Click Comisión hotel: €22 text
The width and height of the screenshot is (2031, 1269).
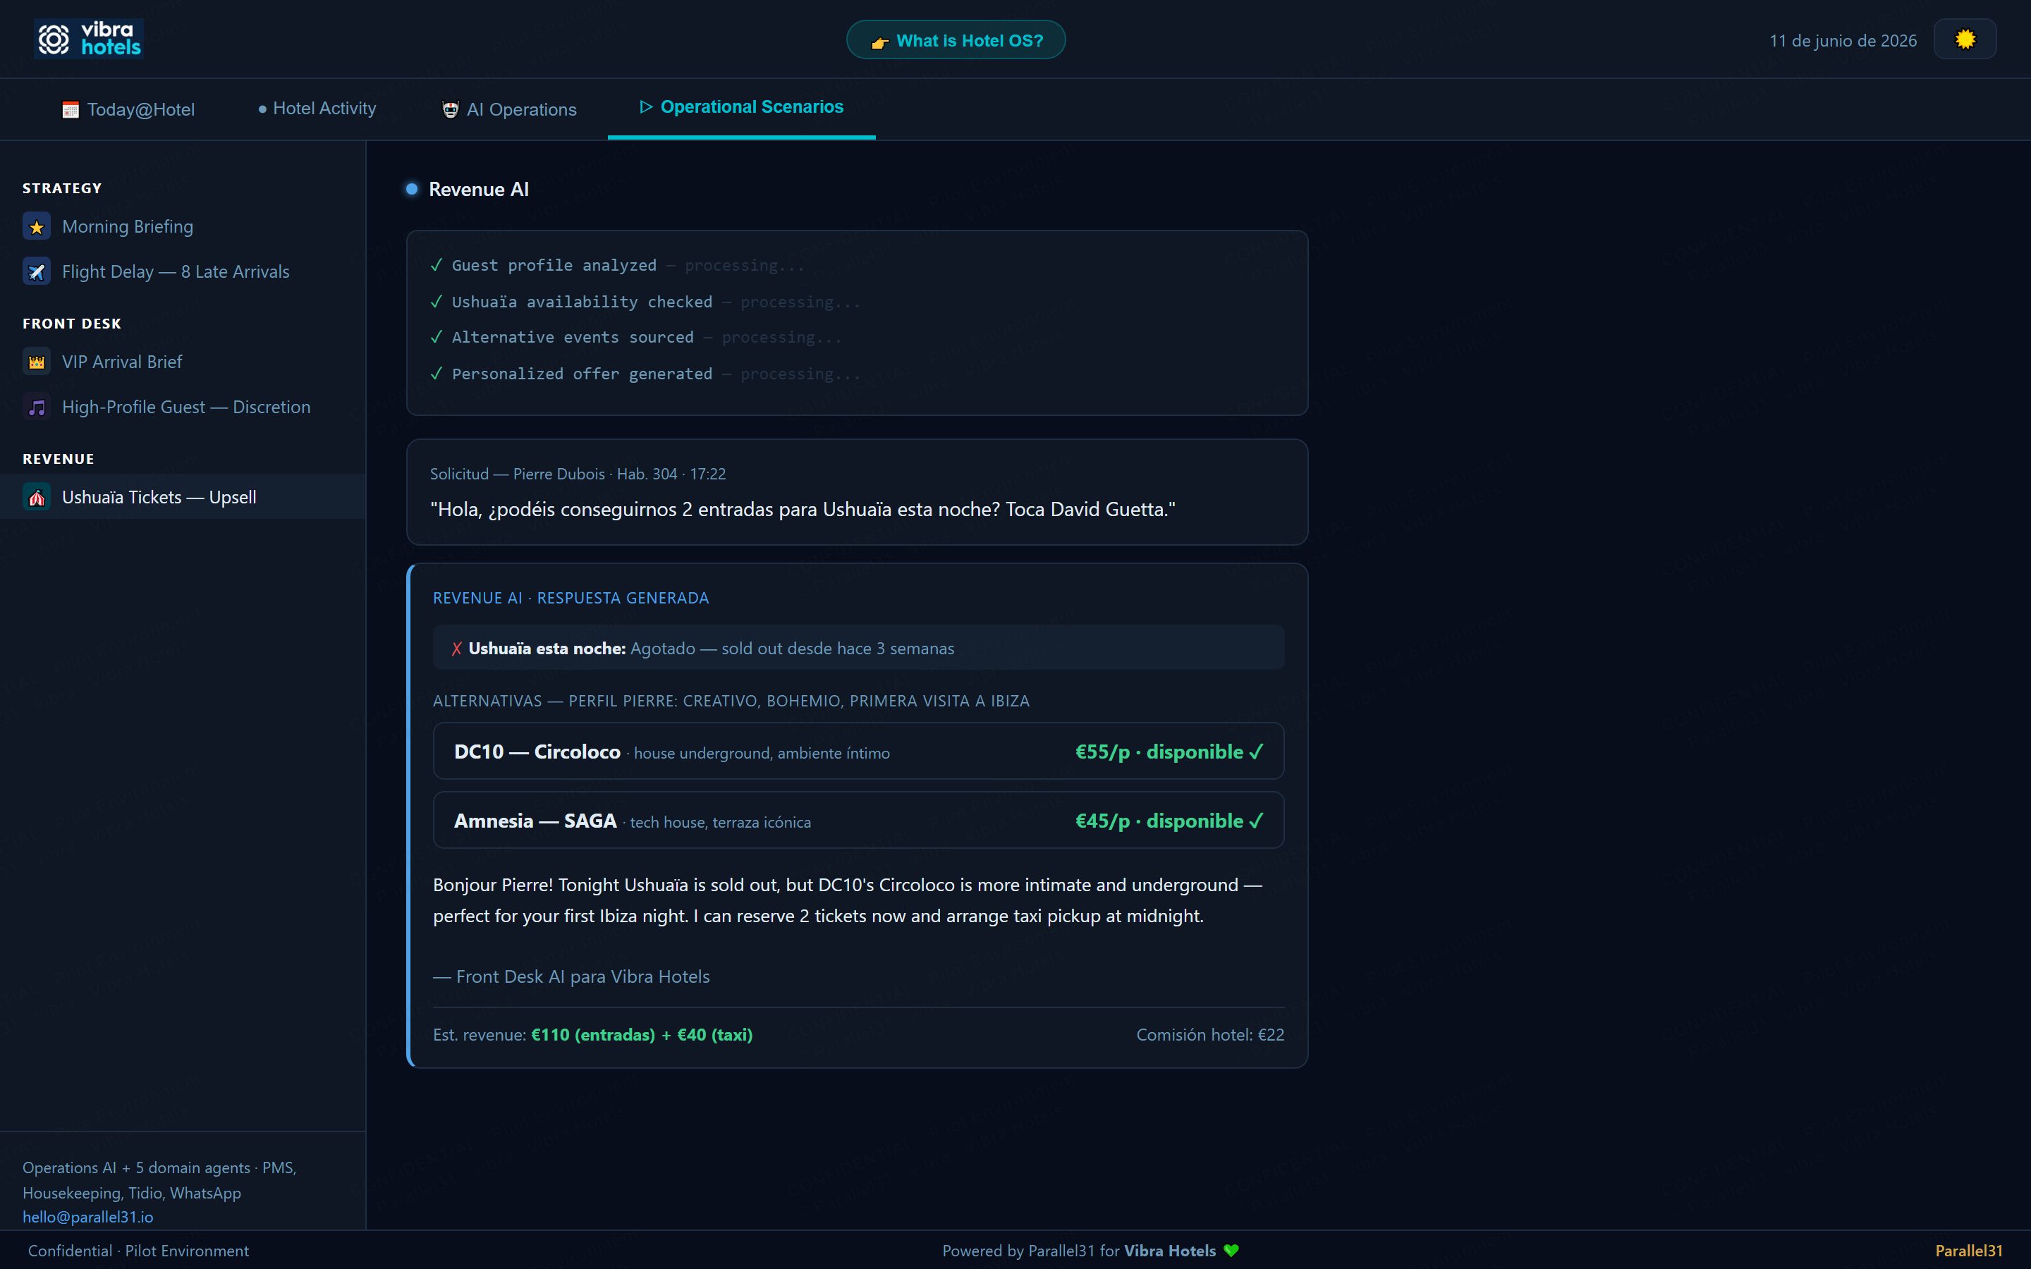tap(1210, 1035)
